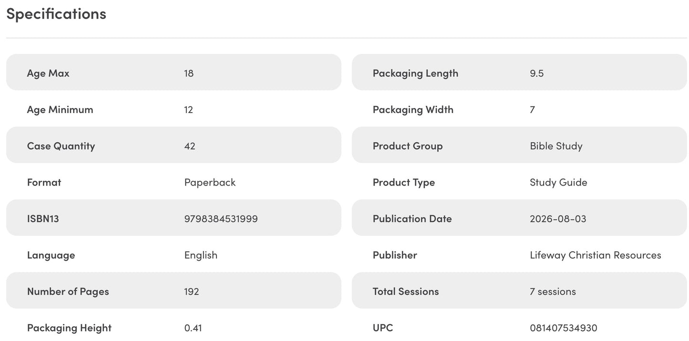
Task: Click the Language value English
Action: (x=201, y=255)
